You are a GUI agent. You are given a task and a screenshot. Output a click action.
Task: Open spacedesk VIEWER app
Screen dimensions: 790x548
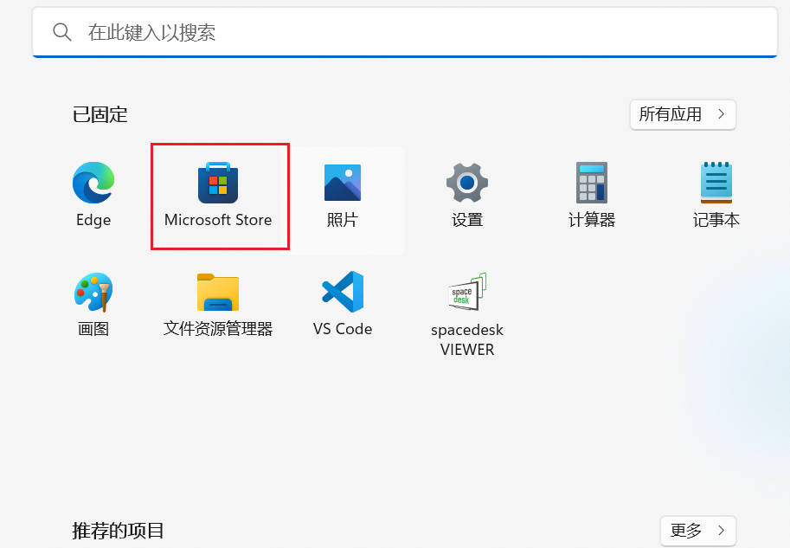pos(467,293)
